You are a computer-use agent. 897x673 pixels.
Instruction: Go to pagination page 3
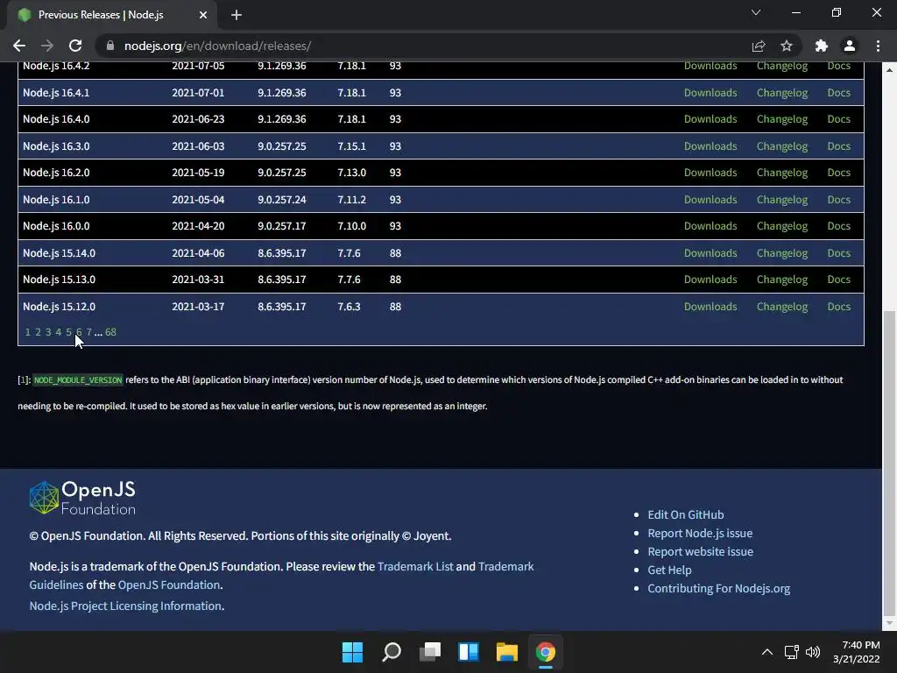pos(48,332)
